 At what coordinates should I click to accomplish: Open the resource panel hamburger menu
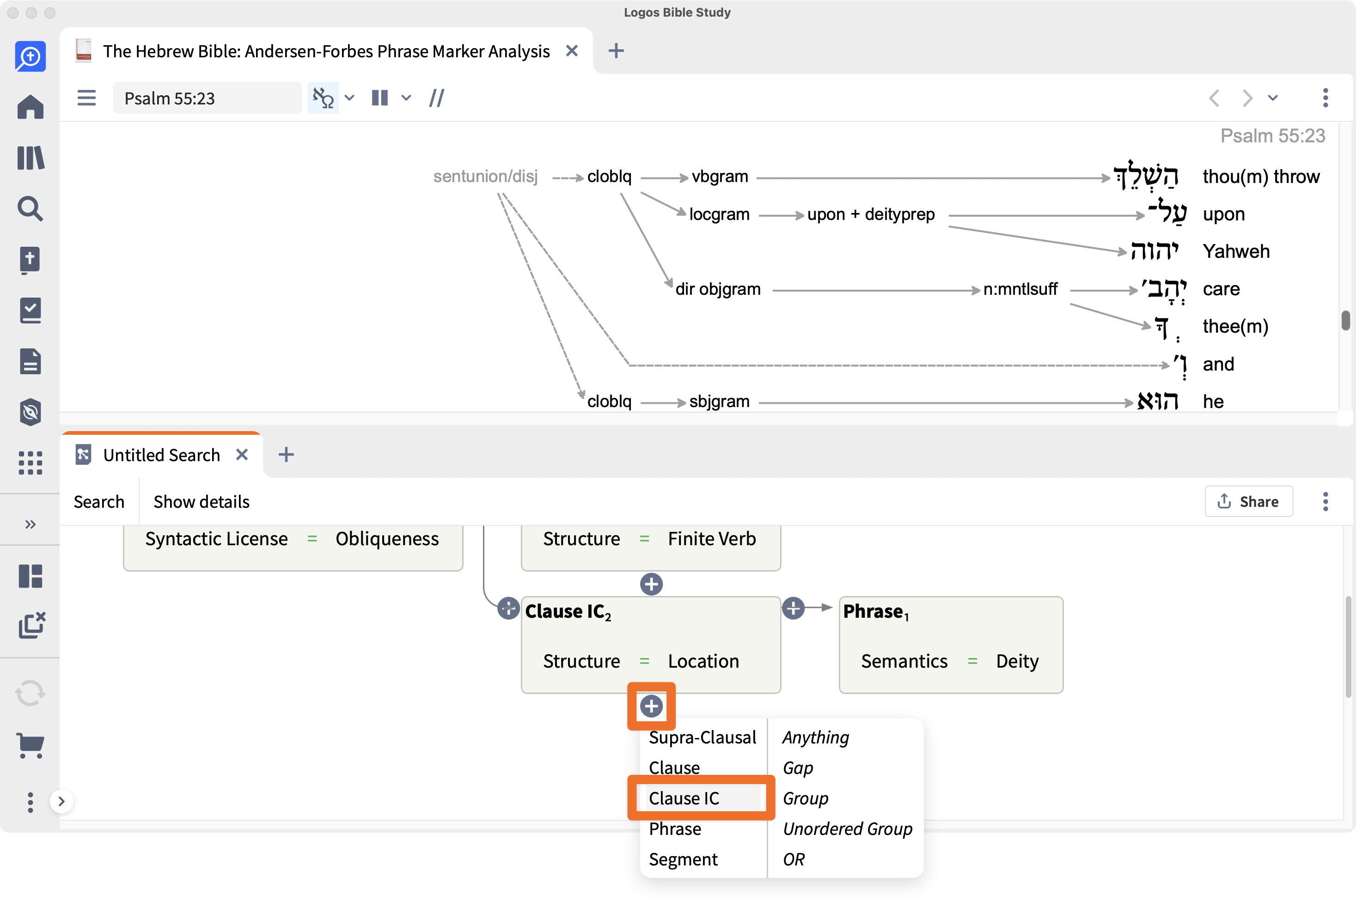[x=86, y=97]
